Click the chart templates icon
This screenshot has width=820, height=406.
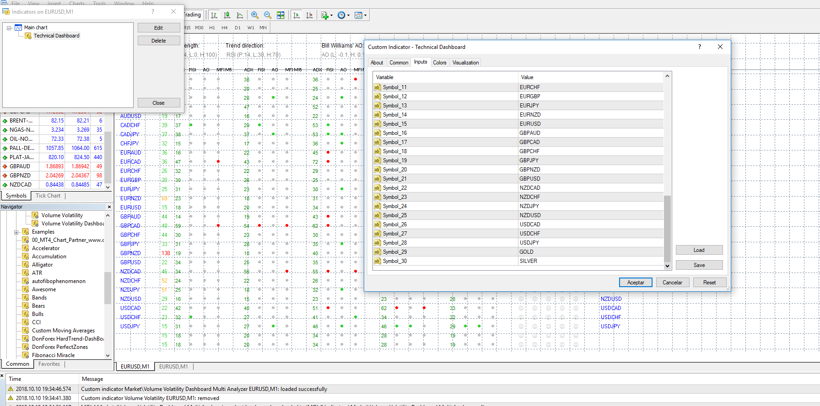click(x=359, y=15)
